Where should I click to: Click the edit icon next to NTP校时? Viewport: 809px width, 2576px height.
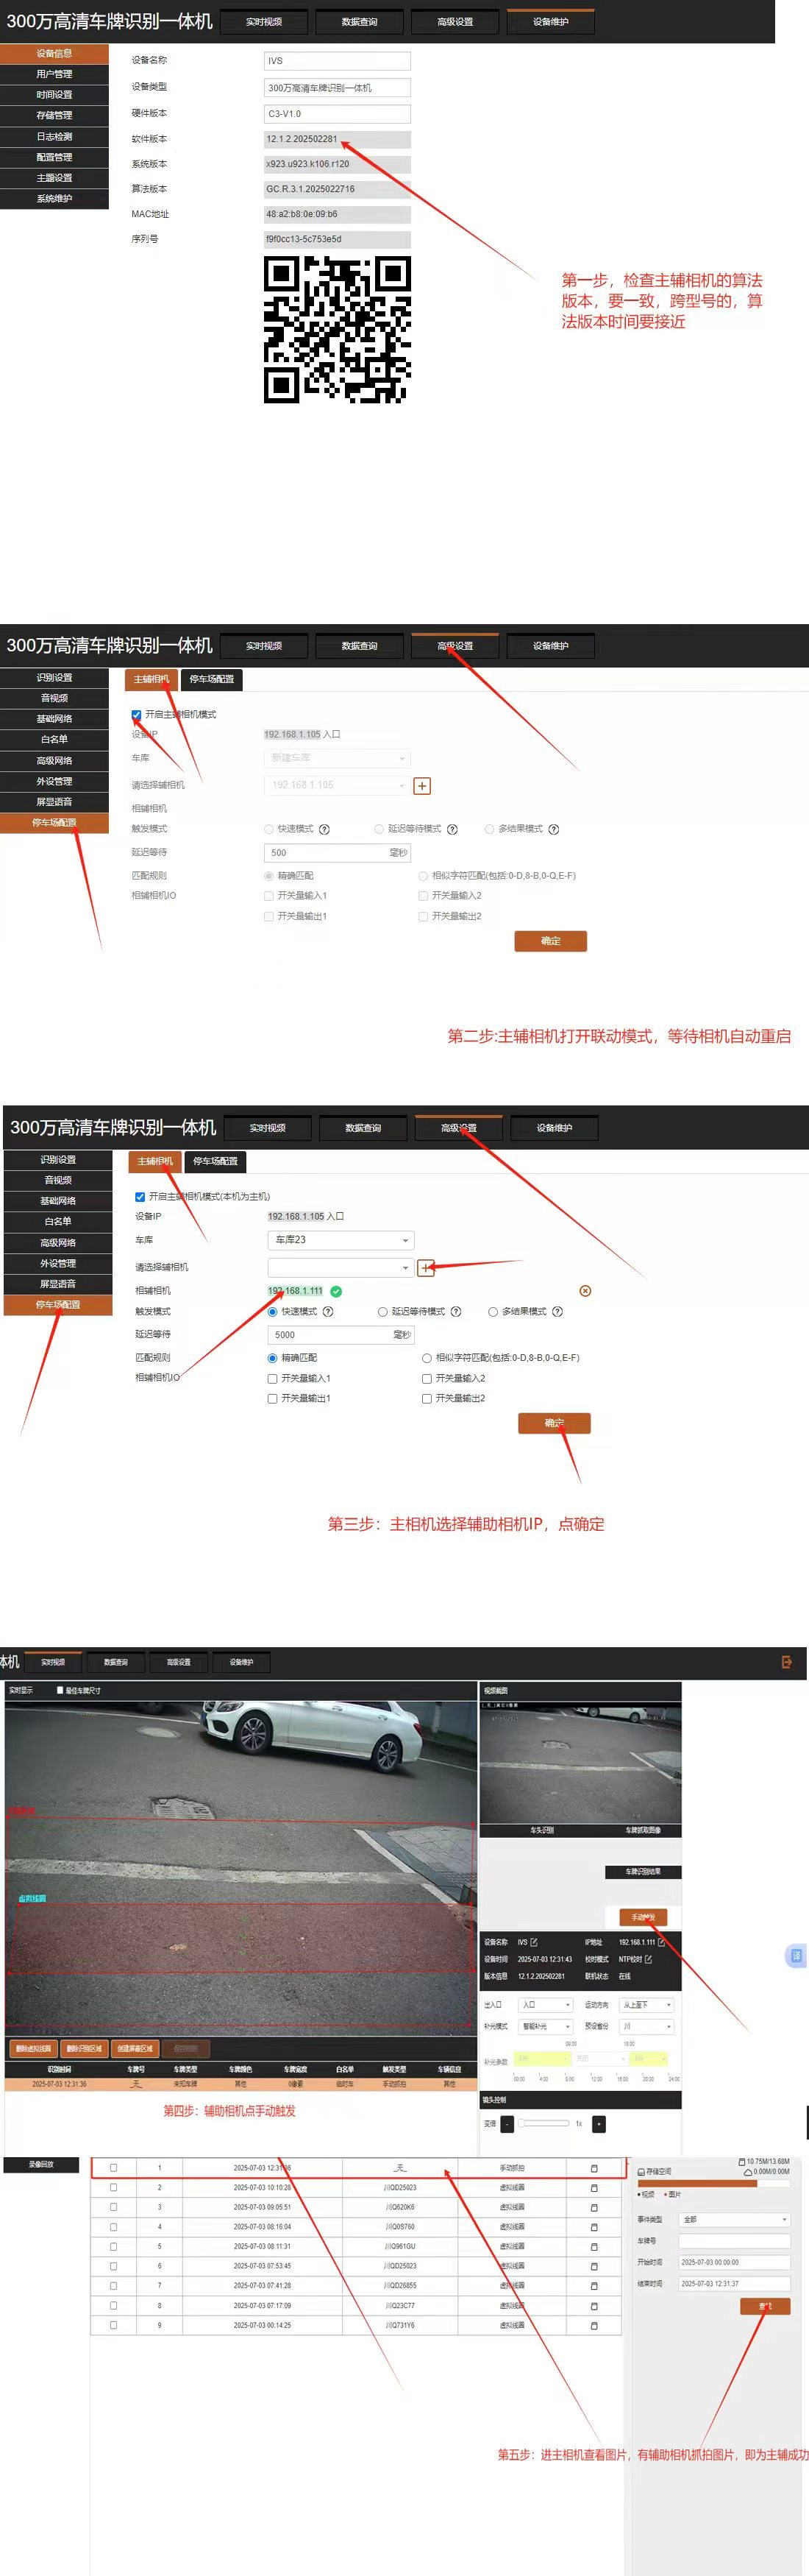[x=648, y=1959]
